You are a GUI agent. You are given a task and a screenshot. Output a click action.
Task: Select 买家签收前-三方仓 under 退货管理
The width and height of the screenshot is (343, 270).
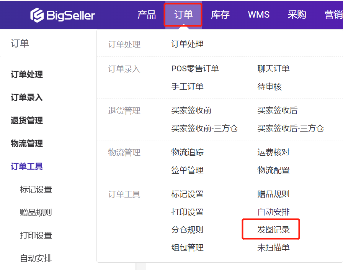pyautogui.click(x=204, y=128)
